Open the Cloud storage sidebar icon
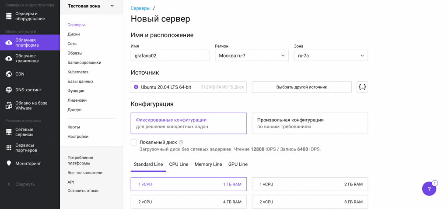 tap(9, 58)
